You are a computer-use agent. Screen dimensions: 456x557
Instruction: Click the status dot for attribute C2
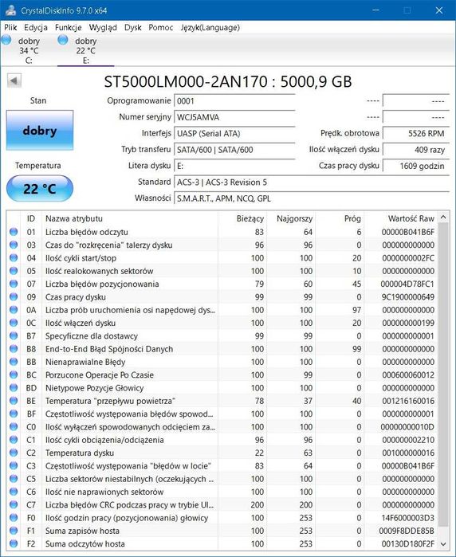coord(14,453)
